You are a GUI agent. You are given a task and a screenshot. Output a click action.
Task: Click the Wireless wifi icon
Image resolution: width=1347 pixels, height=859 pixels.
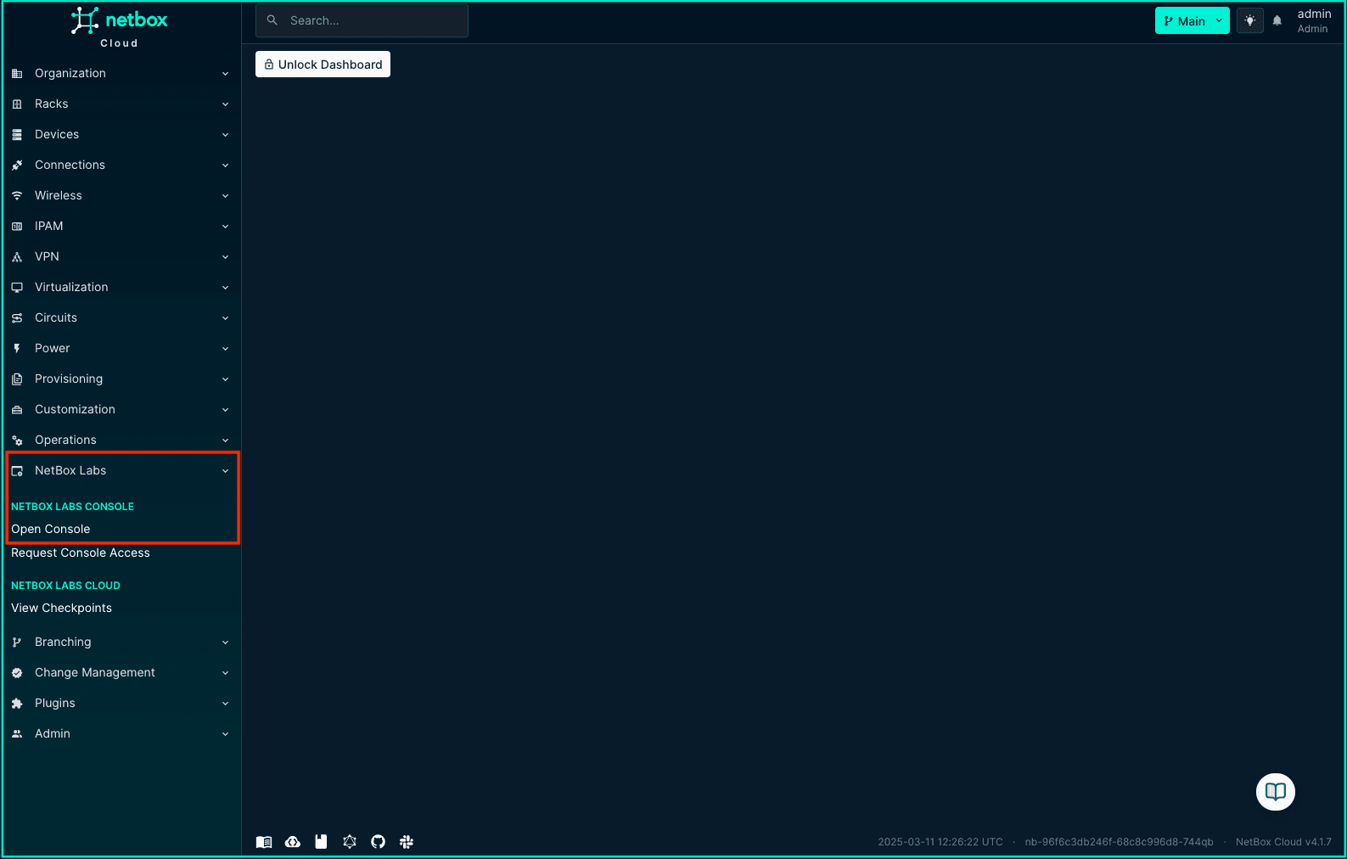coord(17,196)
